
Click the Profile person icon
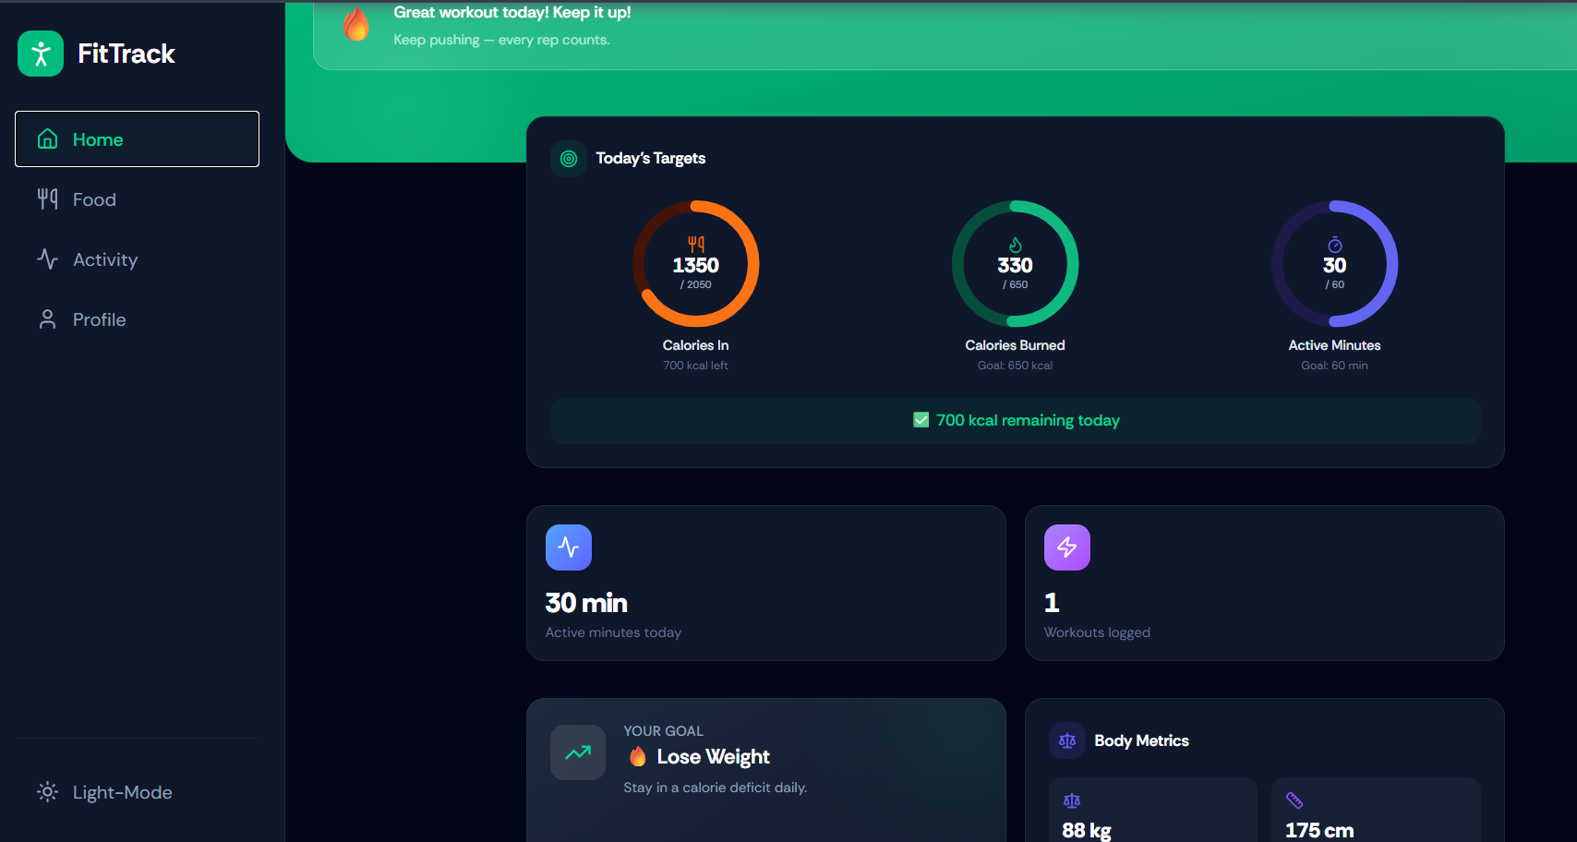[47, 319]
